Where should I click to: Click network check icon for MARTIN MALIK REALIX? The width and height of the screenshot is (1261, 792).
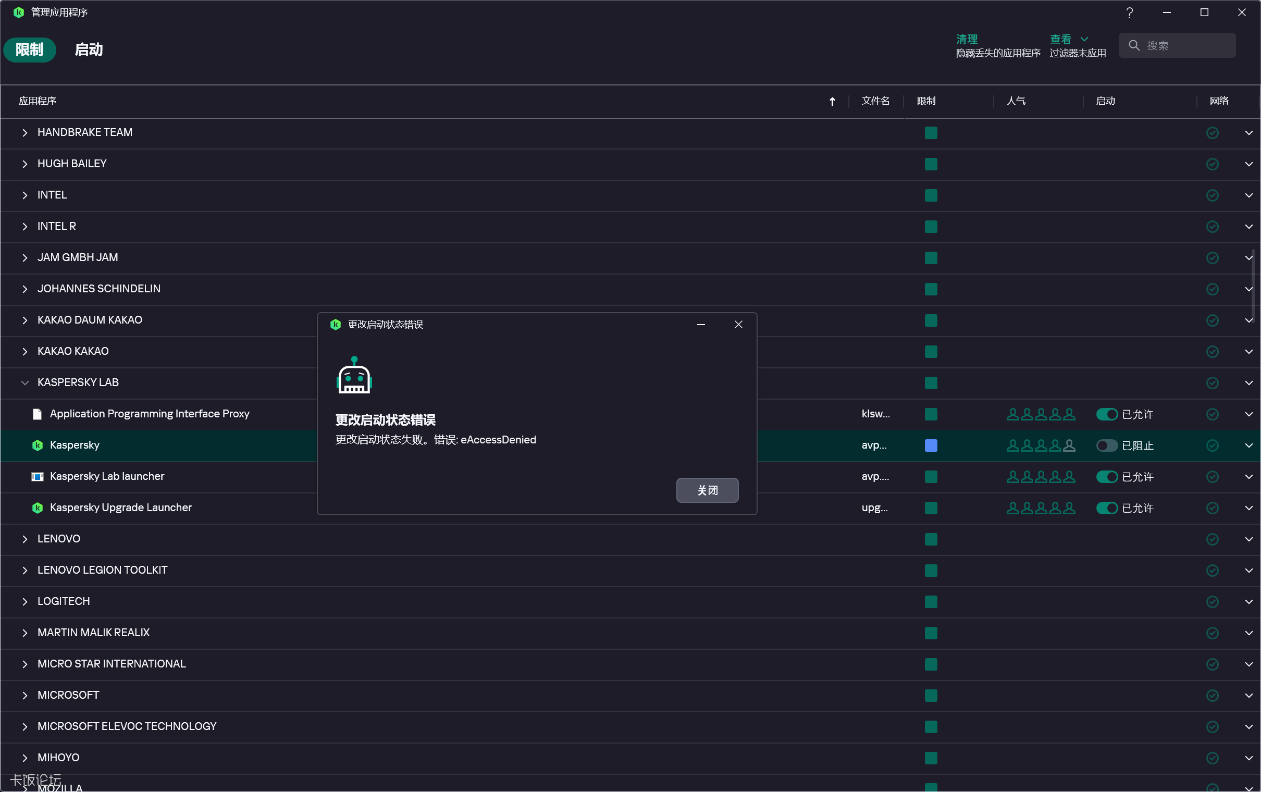(1213, 633)
